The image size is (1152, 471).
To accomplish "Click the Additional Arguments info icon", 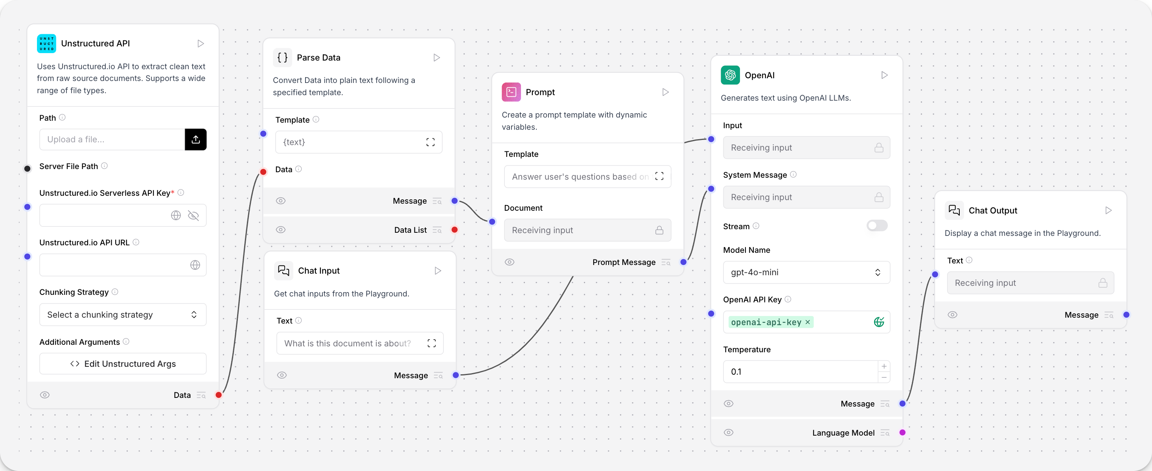I will [126, 342].
